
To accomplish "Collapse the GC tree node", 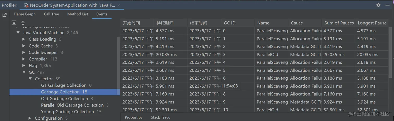I will pyautogui.click(x=24, y=72).
